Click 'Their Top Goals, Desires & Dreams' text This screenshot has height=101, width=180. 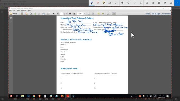[x=106, y=74]
